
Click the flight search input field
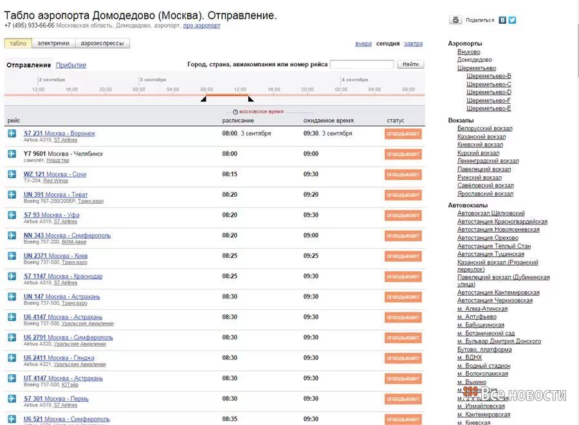pos(362,64)
